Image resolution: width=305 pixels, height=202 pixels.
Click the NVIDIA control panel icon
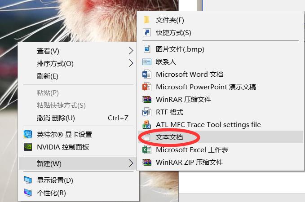(27, 147)
